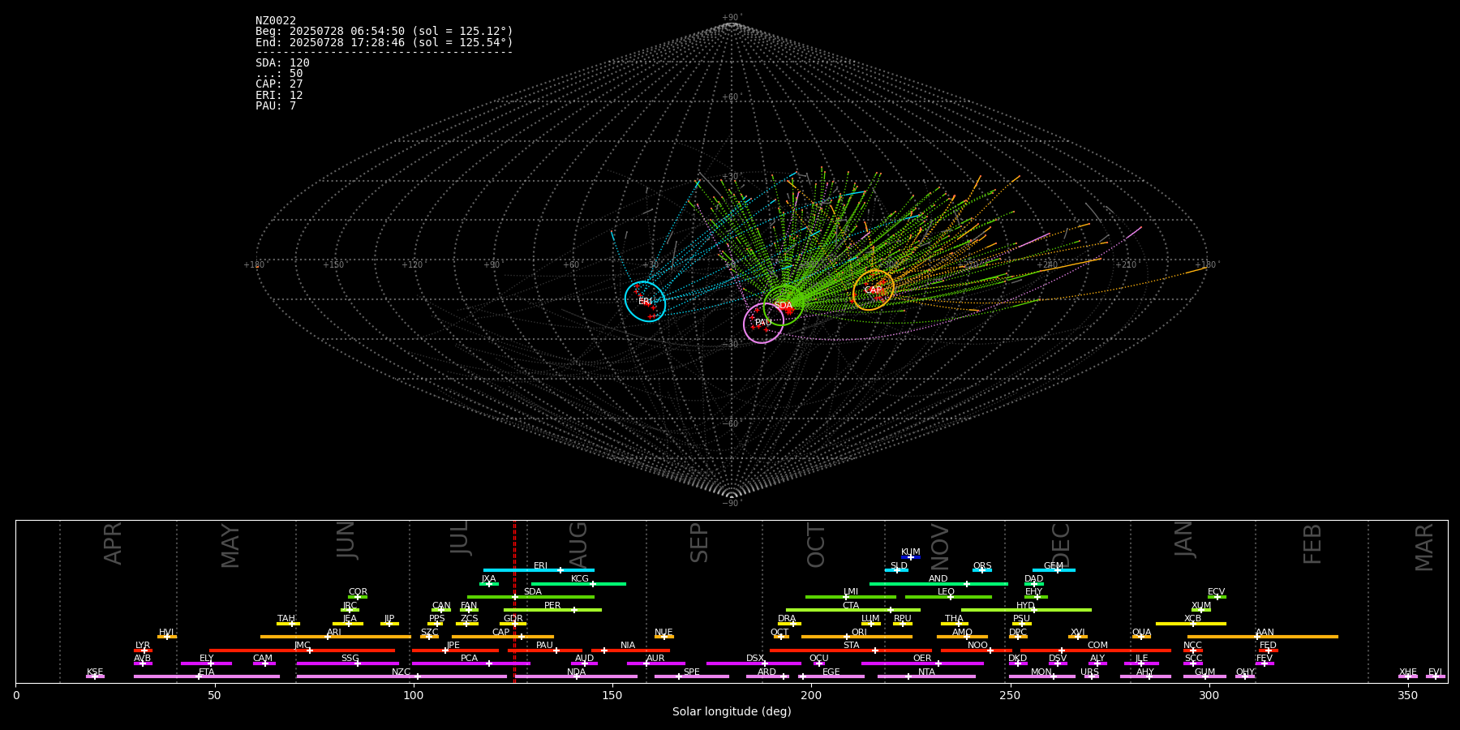Click the cyan ERI radiant circle on sky map
The width and height of the screenshot is (1460, 730).
pyautogui.click(x=645, y=301)
